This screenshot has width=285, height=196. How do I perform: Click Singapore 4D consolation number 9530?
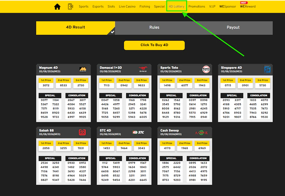264,117
